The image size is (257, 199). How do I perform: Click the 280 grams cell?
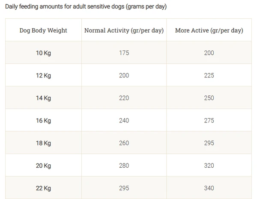tap(124, 166)
